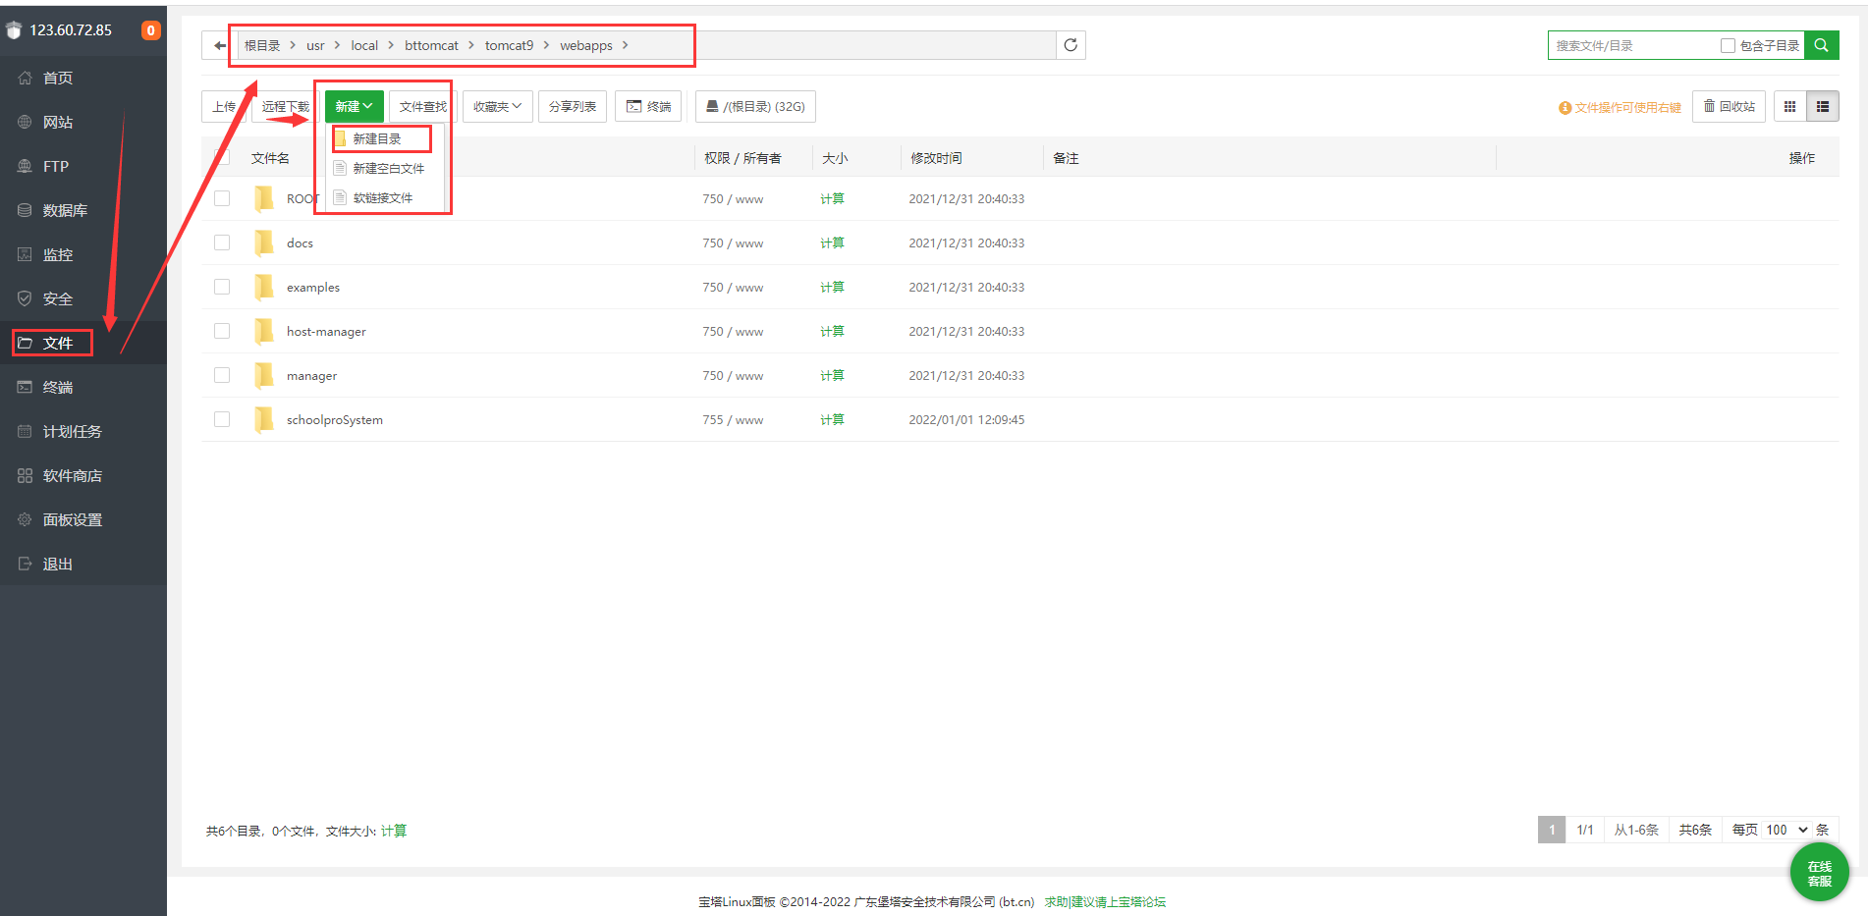This screenshot has width=1868, height=916.
Task: Tick the checkbox for examples row
Action: (x=222, y=287)
